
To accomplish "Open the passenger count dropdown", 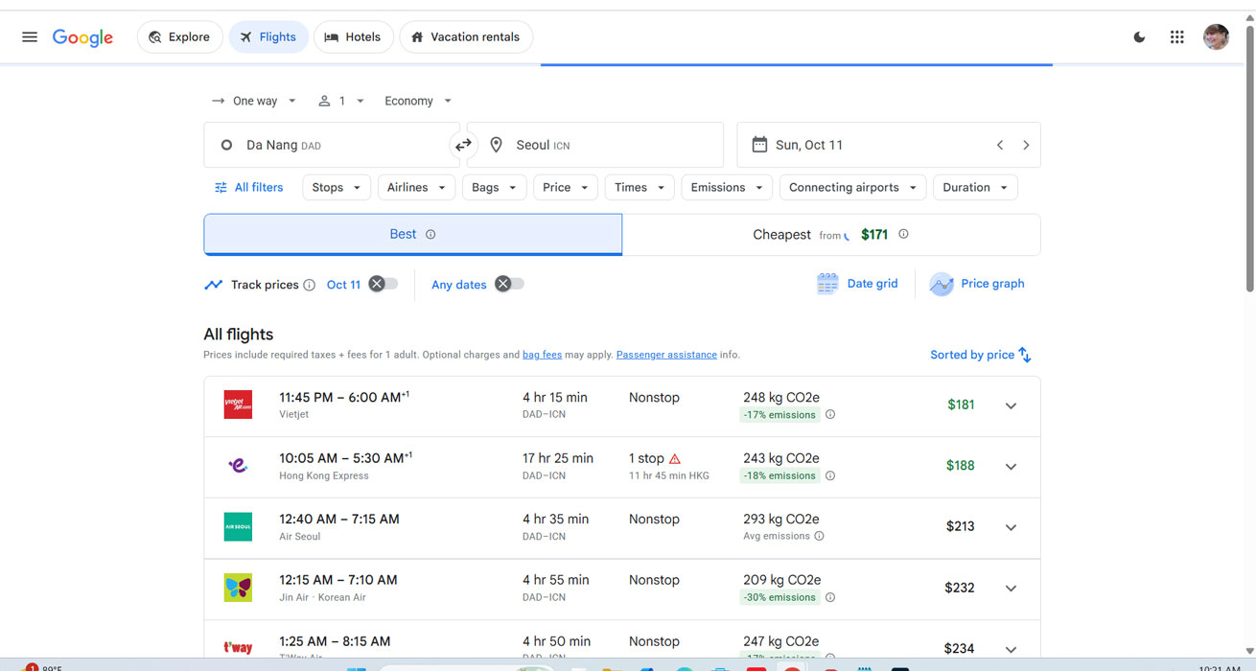I will pyautogui.click(x=341, y=101).
